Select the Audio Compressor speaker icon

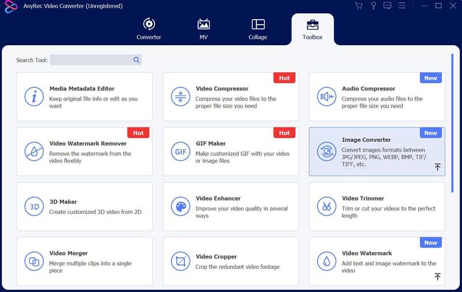[x=326, y=97]
